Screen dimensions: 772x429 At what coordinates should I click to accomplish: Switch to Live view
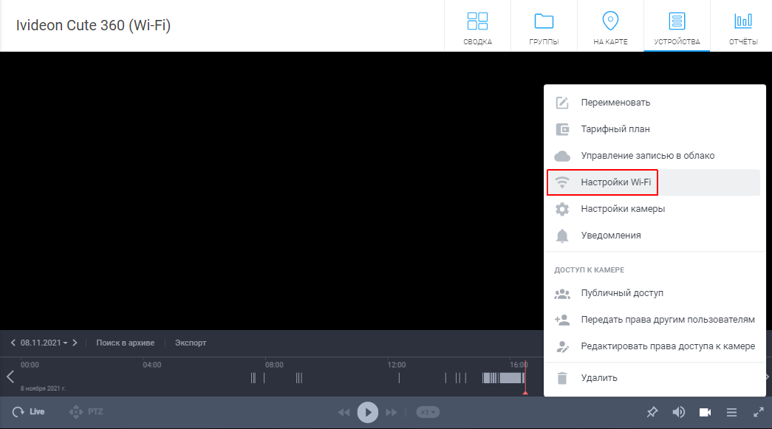[29, 412]
